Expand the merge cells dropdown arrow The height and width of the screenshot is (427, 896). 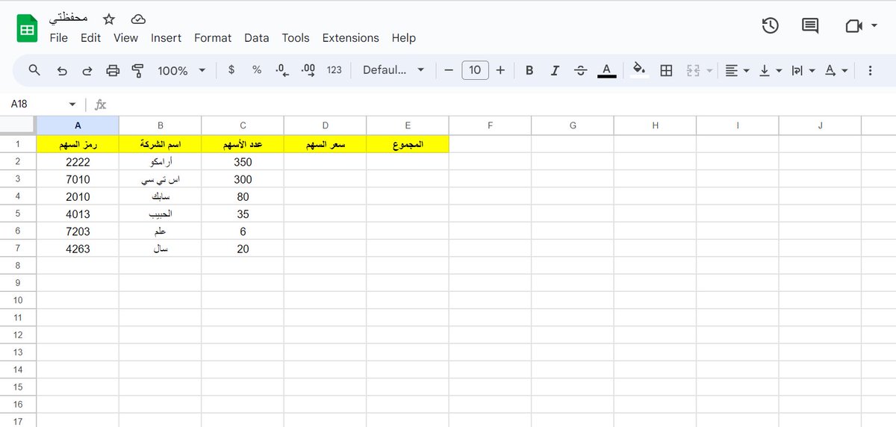(x=709, y=70)
